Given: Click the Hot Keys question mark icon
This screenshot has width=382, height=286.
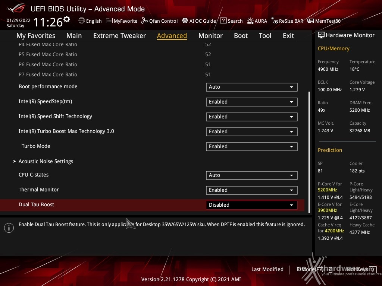Looking at the screenshot, I should 373,270.
